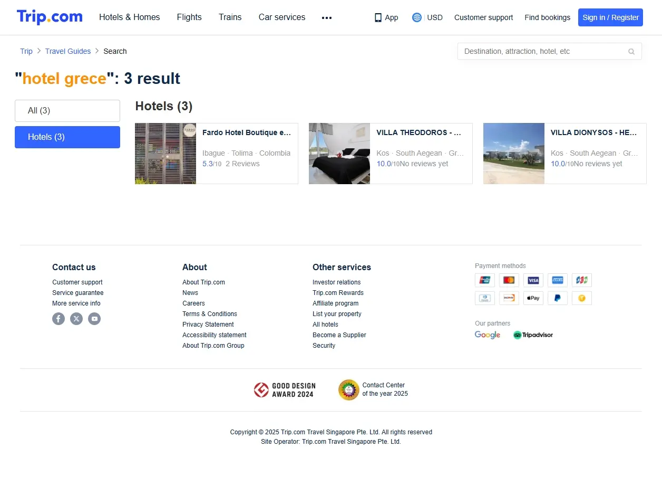Click the American Express payment icon
Image resolution: width=662 pixels, height=486 pixels.
(x=558, y=280)
